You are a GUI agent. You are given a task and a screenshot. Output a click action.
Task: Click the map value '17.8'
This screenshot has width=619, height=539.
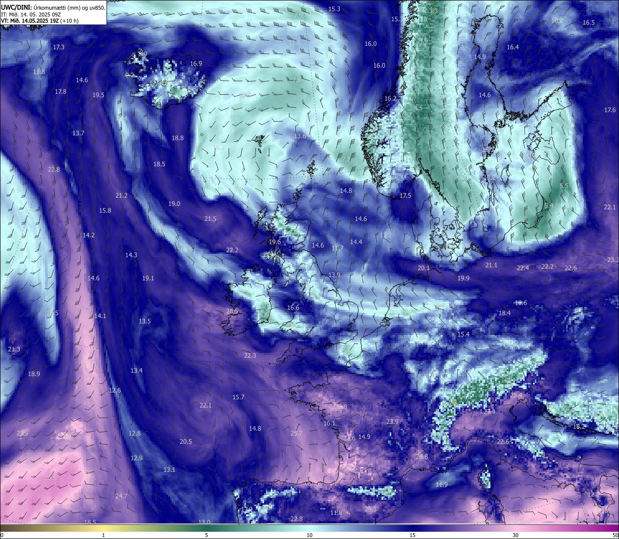[60, 91]
